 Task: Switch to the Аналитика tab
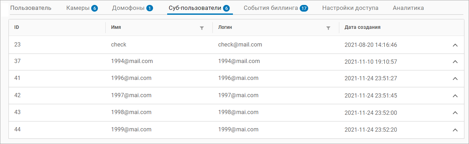408,8
